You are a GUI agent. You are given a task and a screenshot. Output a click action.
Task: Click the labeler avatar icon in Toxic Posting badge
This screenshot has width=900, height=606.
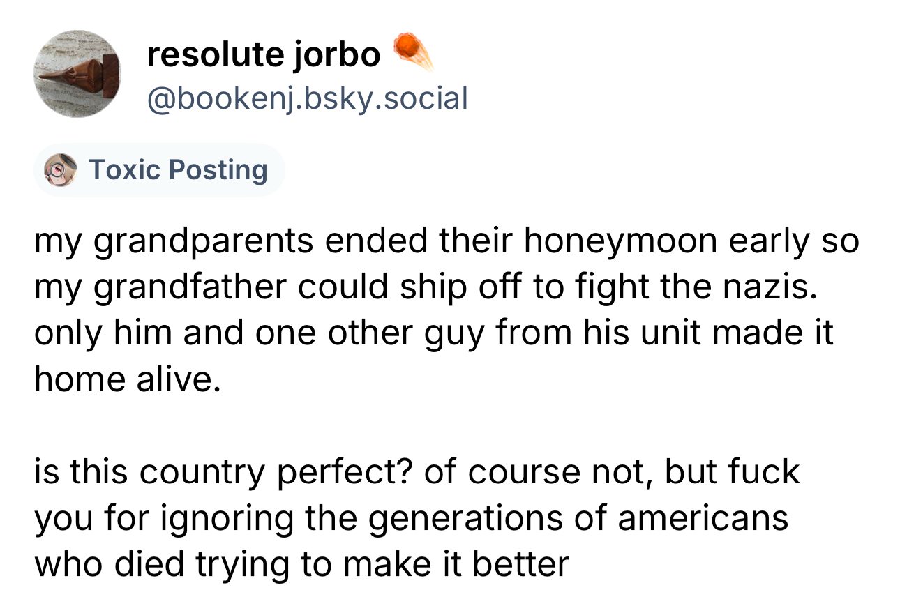[x=59, y=169]
